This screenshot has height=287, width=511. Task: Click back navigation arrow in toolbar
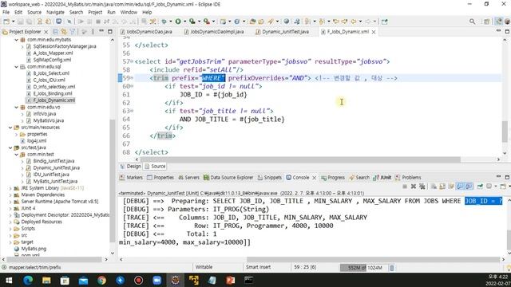pos(353,22)
